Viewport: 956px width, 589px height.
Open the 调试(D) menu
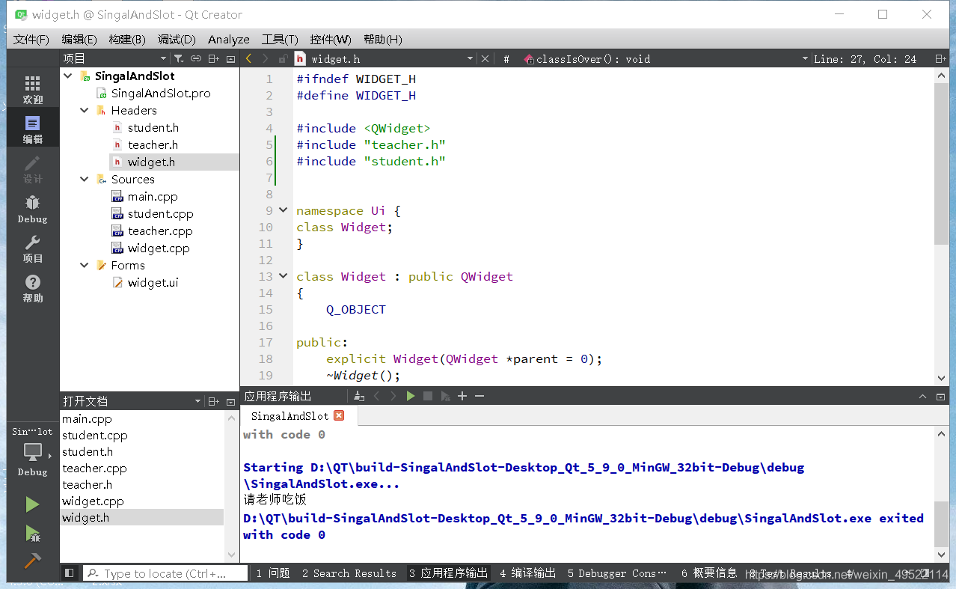coord(176,39)
